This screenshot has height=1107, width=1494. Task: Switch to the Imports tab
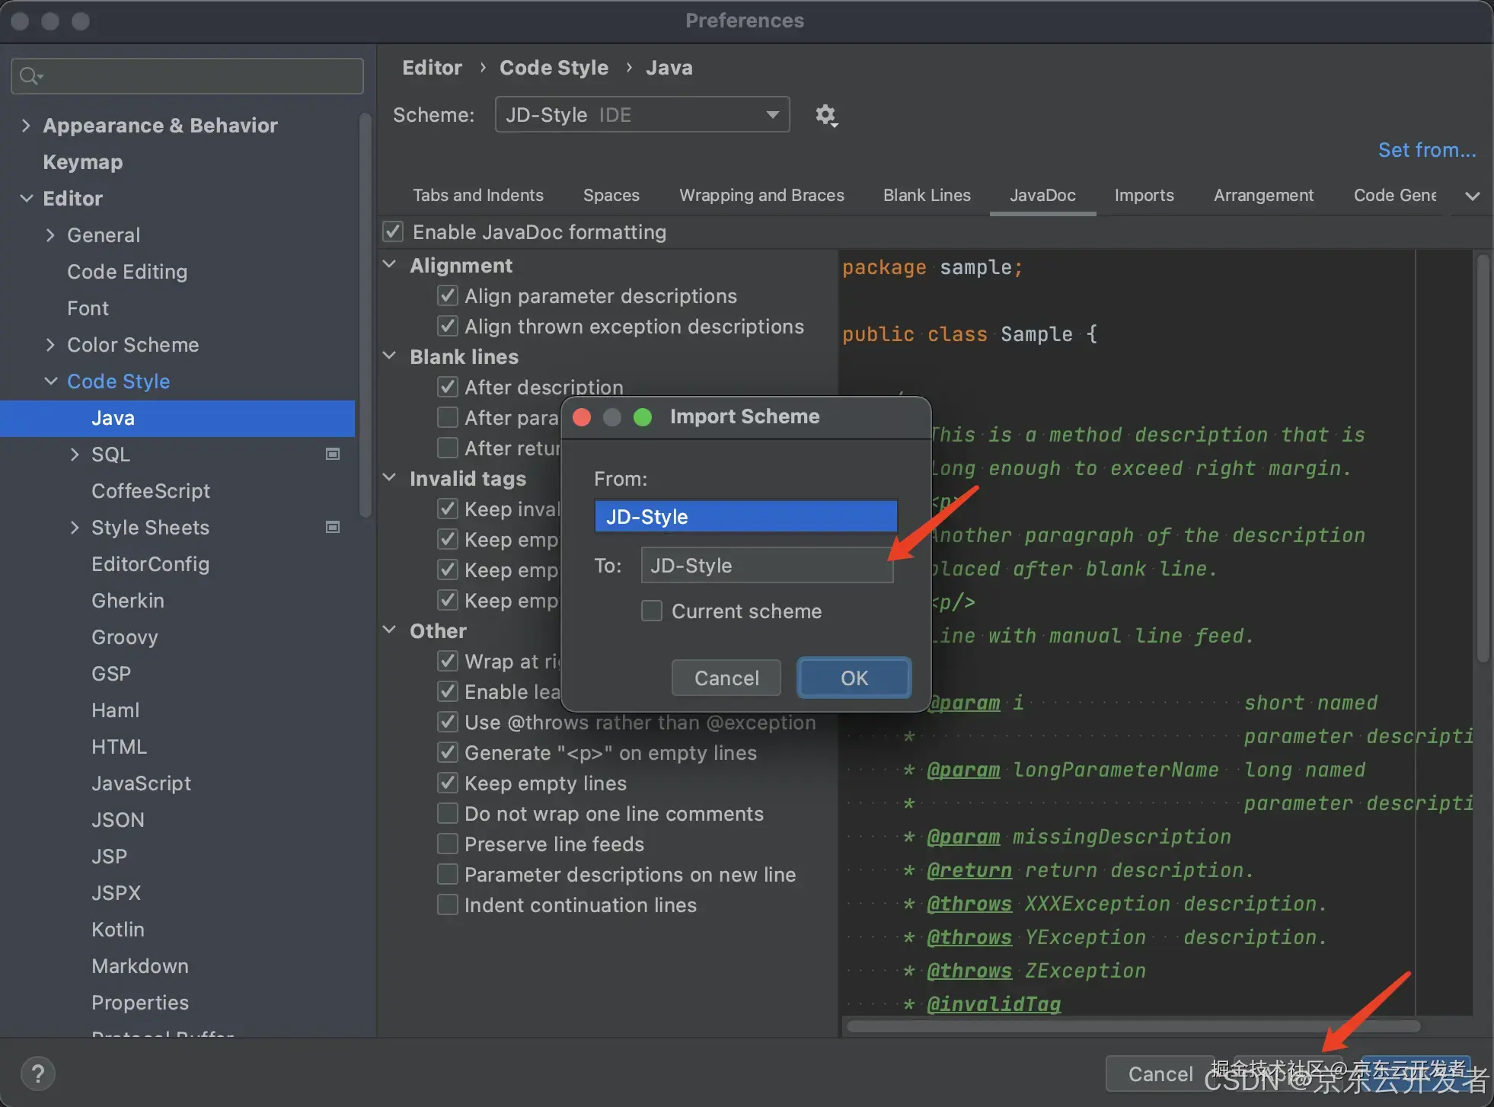click(x=1144, y=196)
